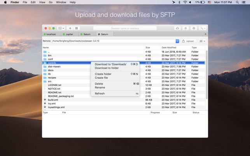The height and width of the screenshot is (156, 250).
Task: Click the session name or address field
Action: coord(125,28)
